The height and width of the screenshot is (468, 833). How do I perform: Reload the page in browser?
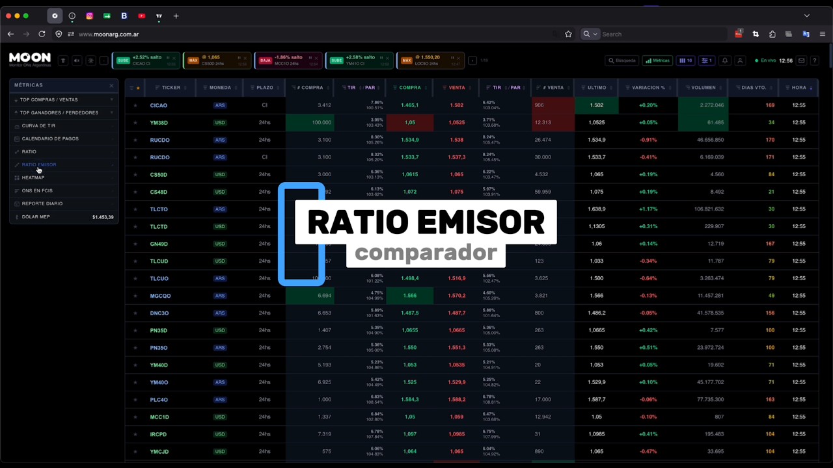coord(42,34)
